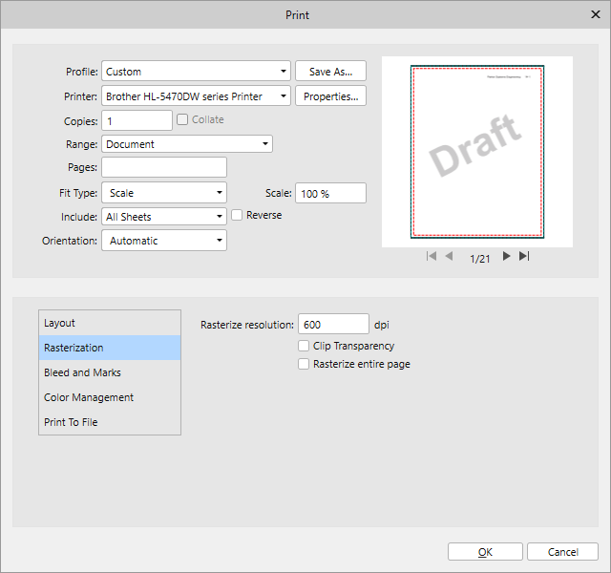Click the Draft page preview thumbnail

[476, 151]
